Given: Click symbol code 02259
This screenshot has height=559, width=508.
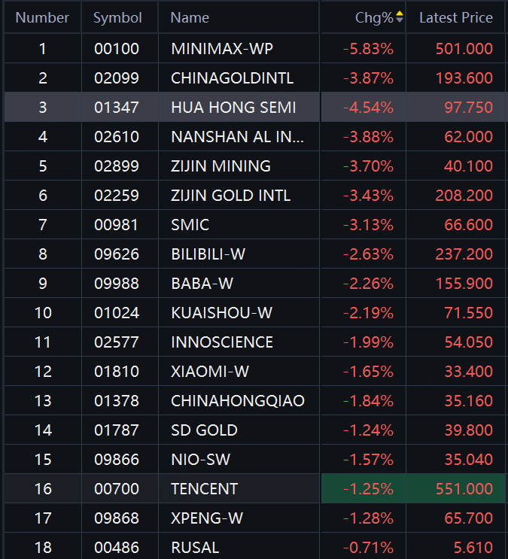Looking at the screenshot, I should tap(117, 196).
